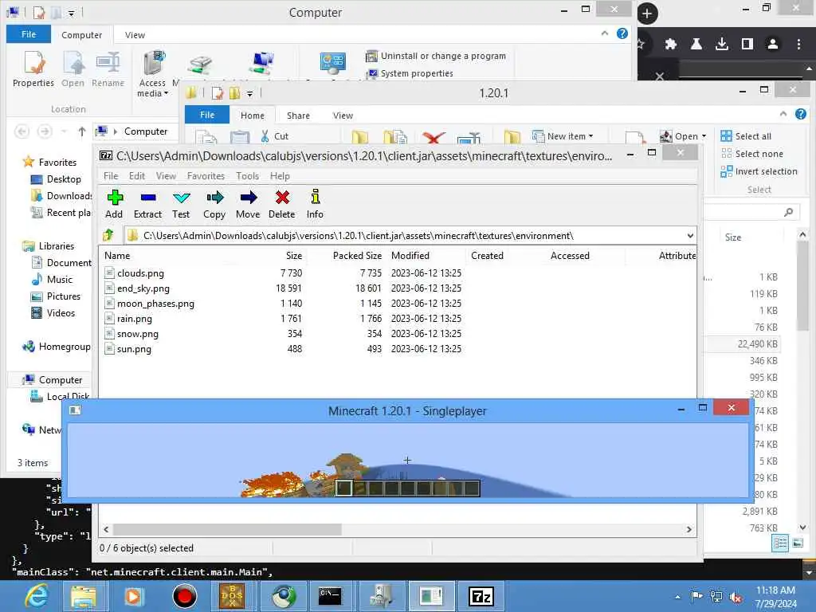Run Test on archive in 7-Zip
816x612 pixels.
coord(181,204)
